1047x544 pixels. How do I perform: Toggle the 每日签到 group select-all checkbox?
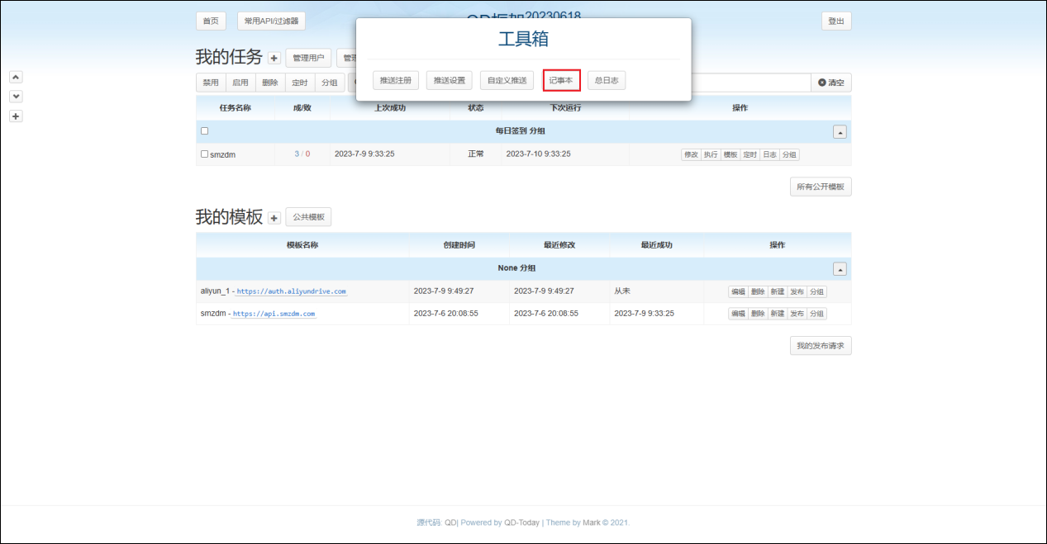pos(205,131)
